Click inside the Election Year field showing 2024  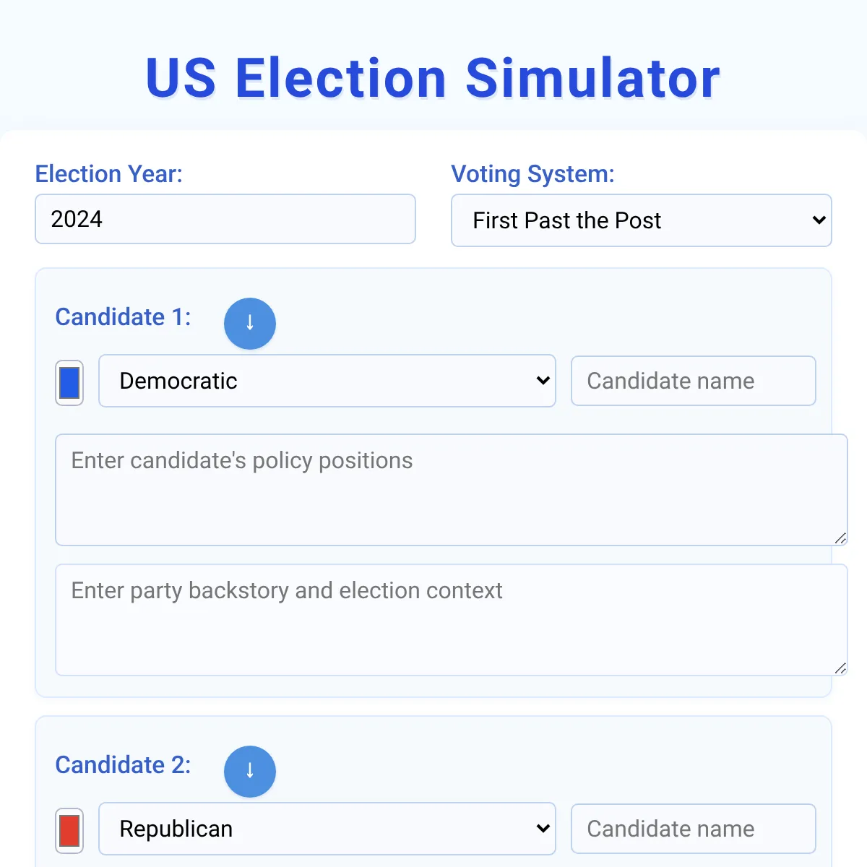(x=225, y=219)
